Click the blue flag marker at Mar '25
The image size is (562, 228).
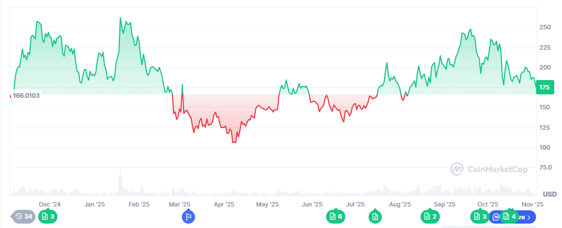coord(188,216)
